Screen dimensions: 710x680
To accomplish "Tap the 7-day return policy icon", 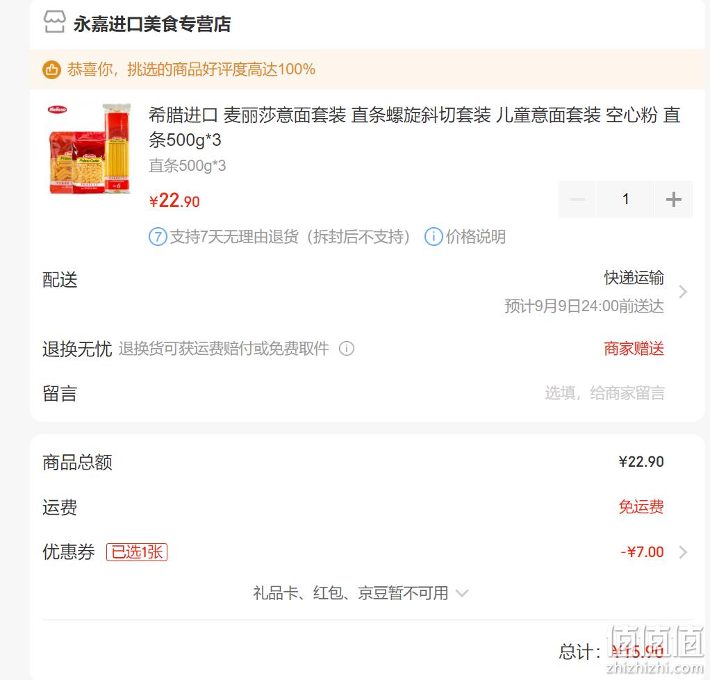I will tap(158, 237).
